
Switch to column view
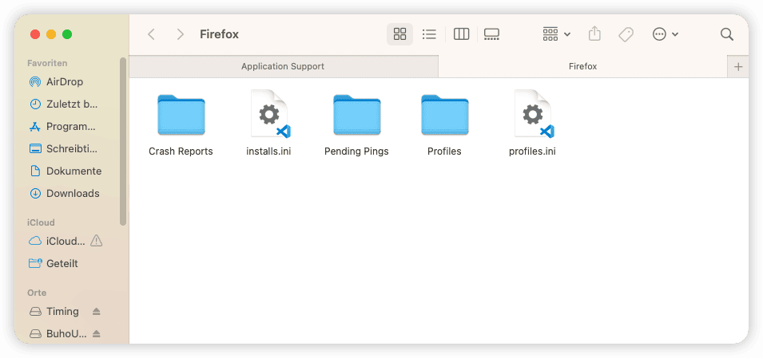[461, 34]
